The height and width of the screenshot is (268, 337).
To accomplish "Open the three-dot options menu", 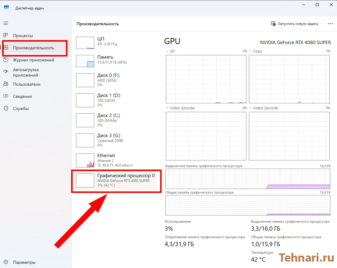I will [330, 23].
